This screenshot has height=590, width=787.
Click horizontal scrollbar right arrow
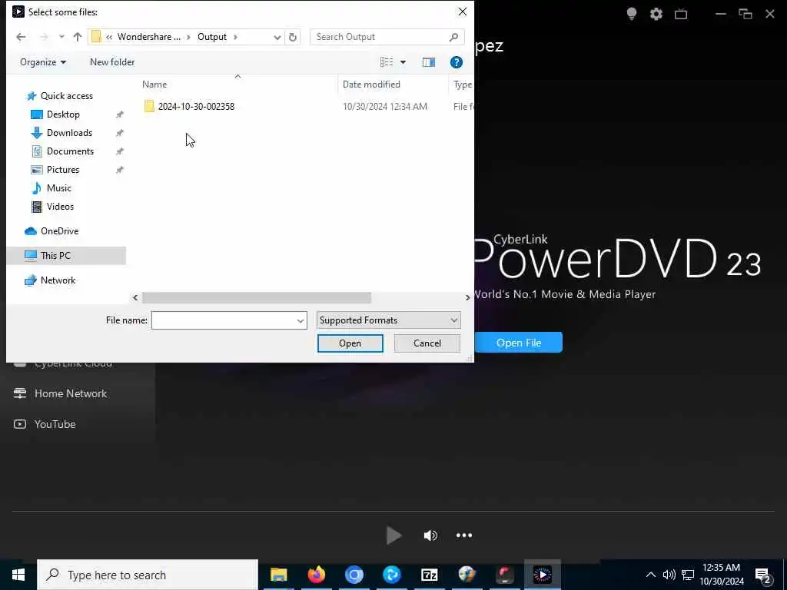[x=467, y=298]
